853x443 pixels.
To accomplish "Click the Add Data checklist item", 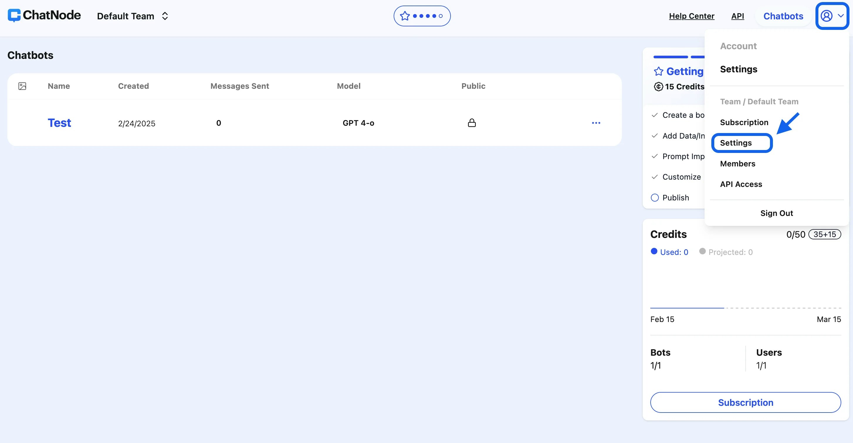I will pyautogui.click(x=678, y=136).
